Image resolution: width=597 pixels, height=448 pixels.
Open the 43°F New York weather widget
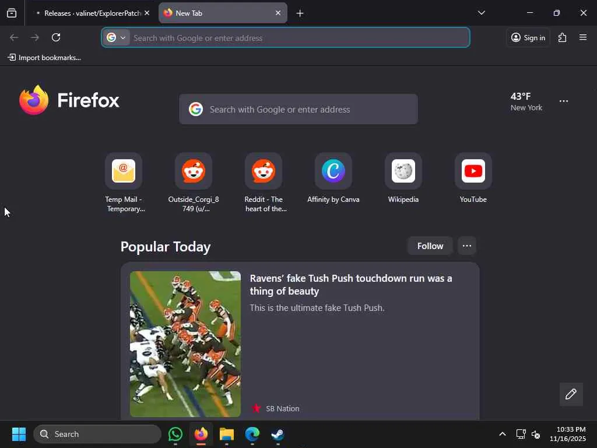coord(526,101)
